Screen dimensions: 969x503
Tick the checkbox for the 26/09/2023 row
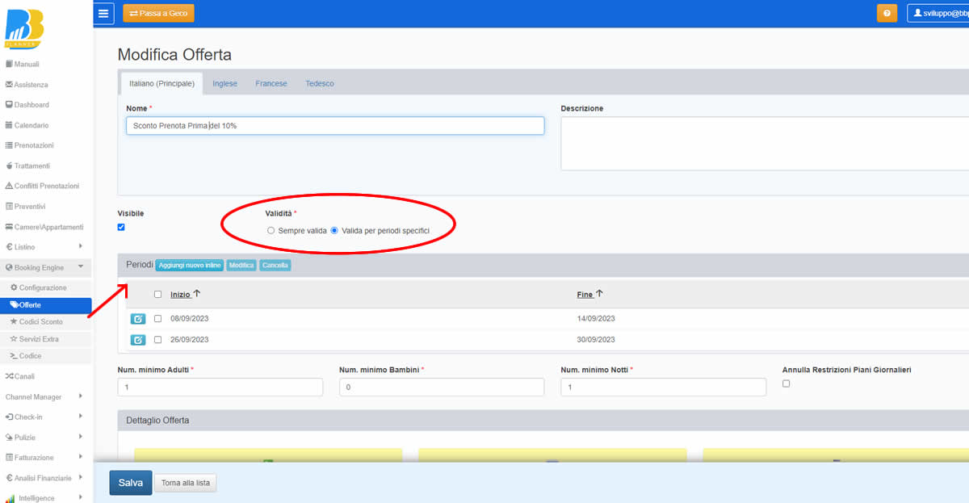(157, 340)
